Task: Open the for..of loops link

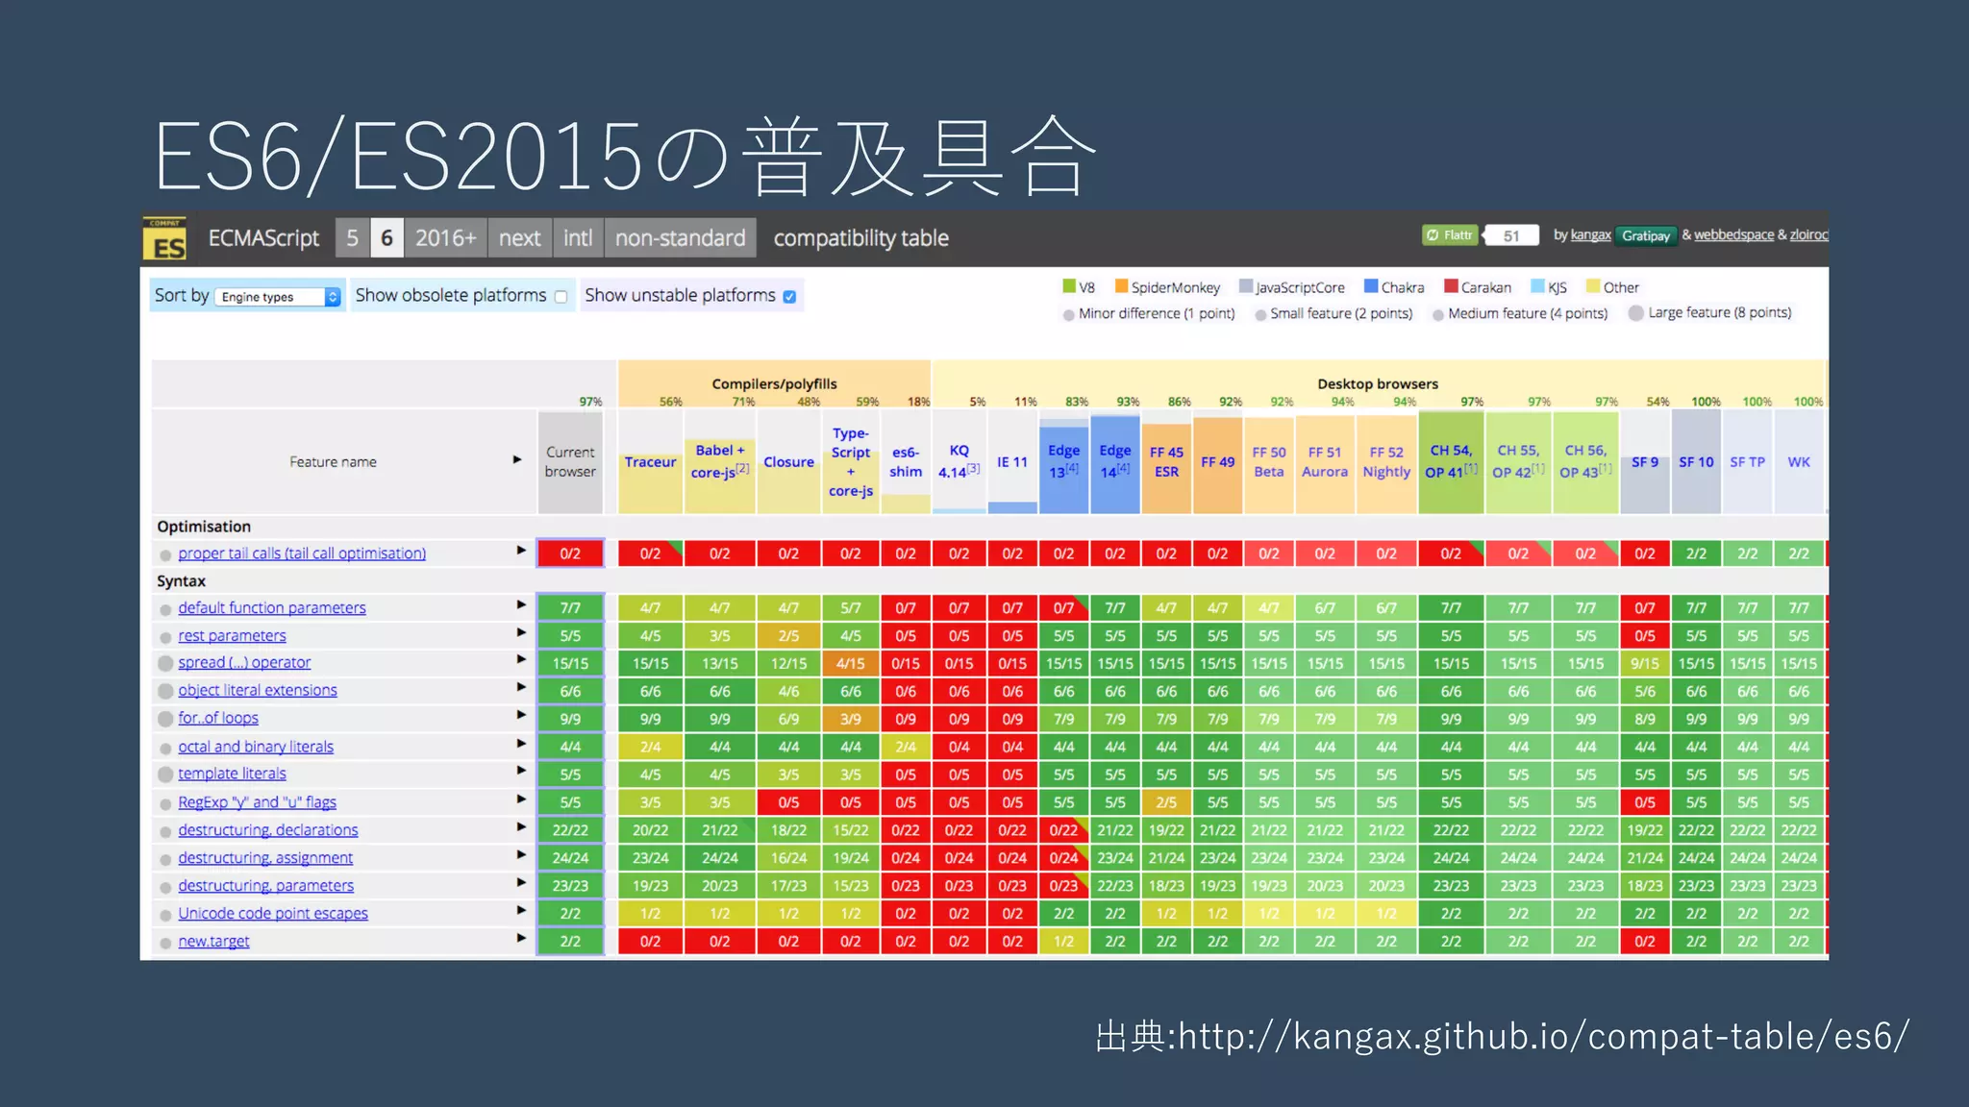Action: coord(218,719)
